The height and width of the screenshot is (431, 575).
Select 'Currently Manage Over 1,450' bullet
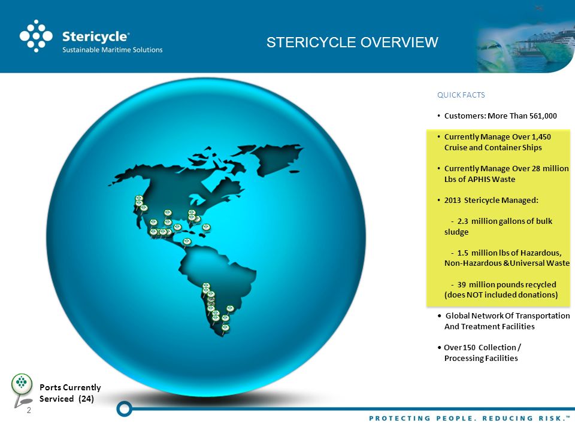point(497,136)
